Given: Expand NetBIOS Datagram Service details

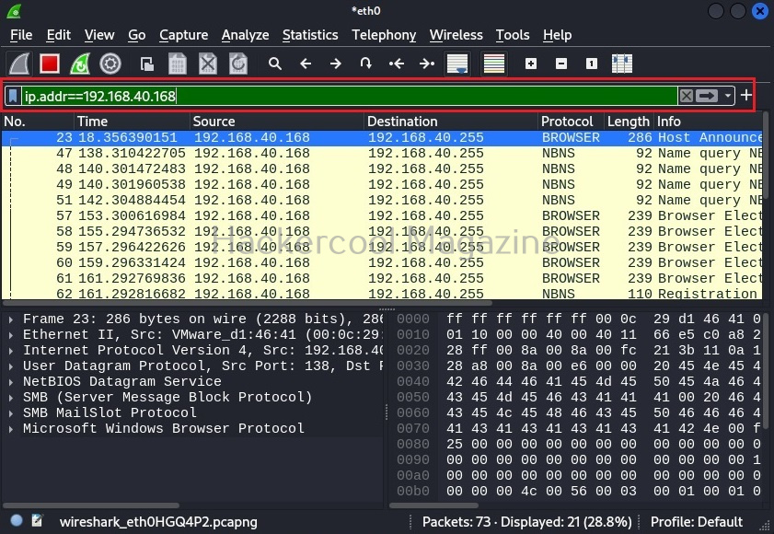Looking at the screenshot, I should [11, 382].
